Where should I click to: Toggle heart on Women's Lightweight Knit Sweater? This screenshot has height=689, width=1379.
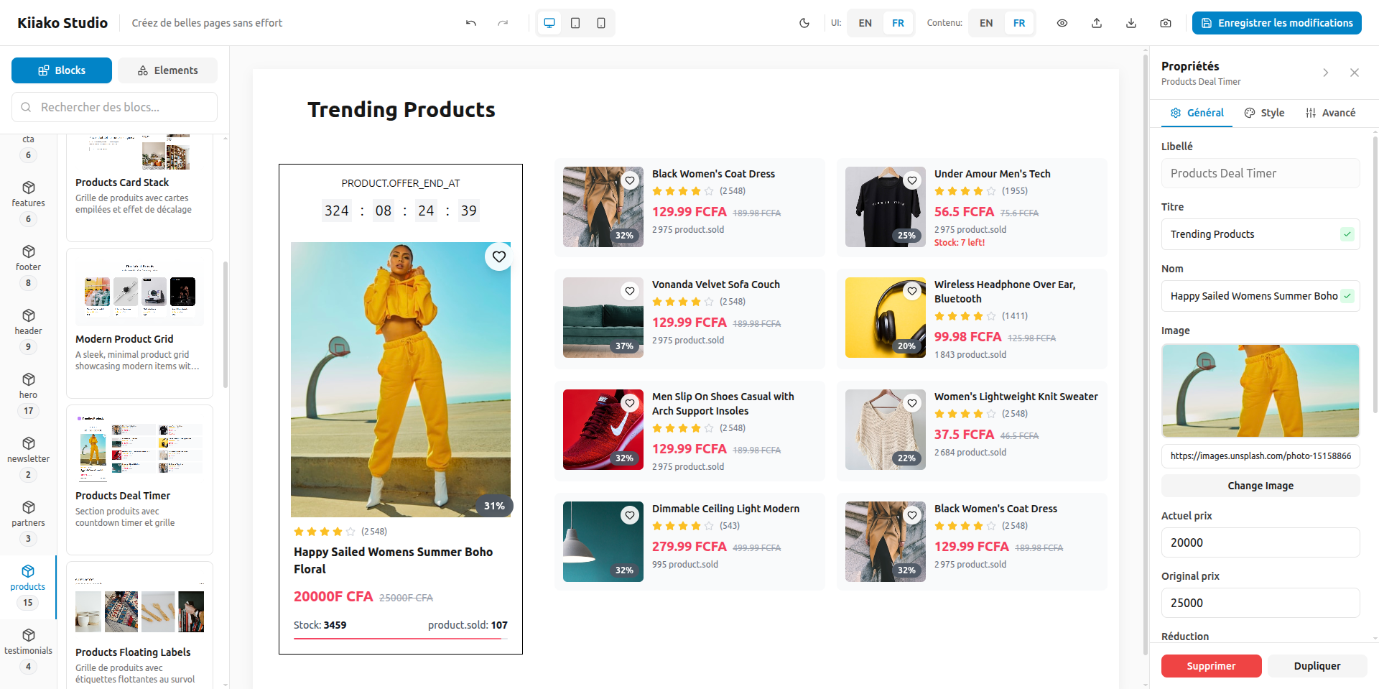click(912, 403)
